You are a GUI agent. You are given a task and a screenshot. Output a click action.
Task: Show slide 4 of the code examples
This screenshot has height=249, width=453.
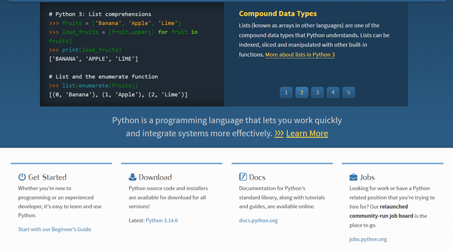point(333,93)
